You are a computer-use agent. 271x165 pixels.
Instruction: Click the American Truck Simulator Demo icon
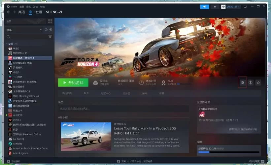tap(10, 148)
